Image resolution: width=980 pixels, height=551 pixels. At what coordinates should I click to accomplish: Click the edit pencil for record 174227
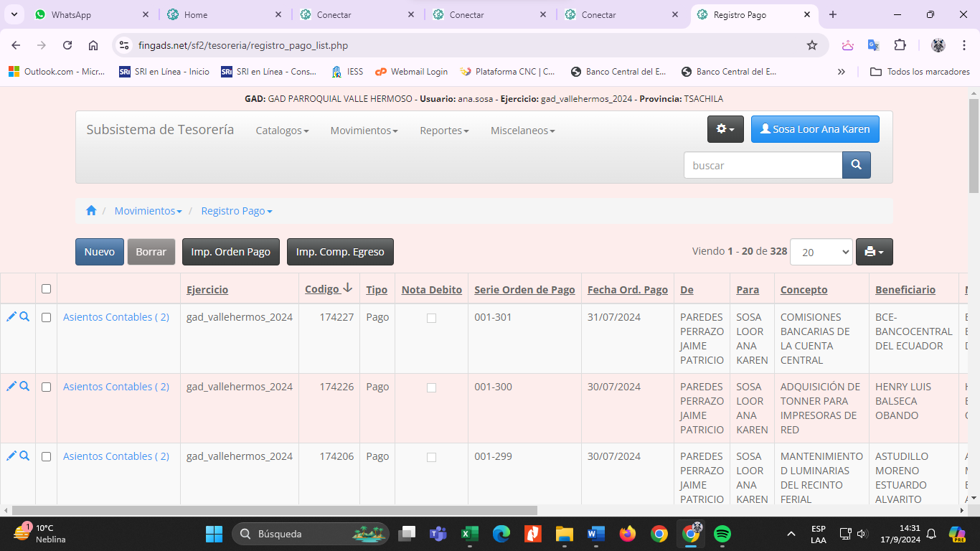(x=11, y=316)
